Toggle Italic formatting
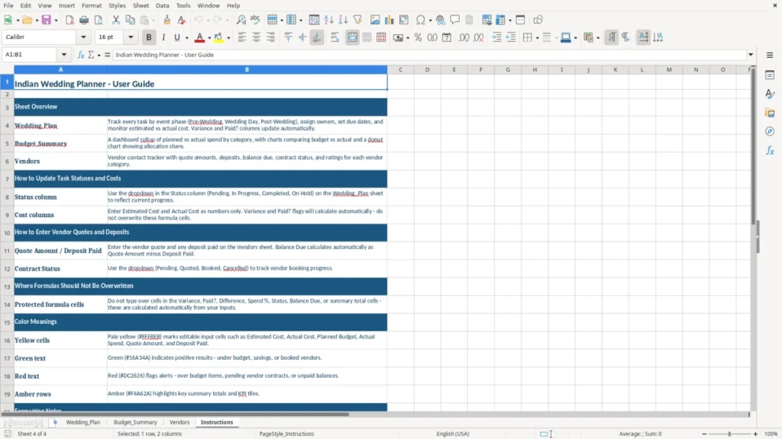Screen dimensions: 782x439 [x=163, y=37]
